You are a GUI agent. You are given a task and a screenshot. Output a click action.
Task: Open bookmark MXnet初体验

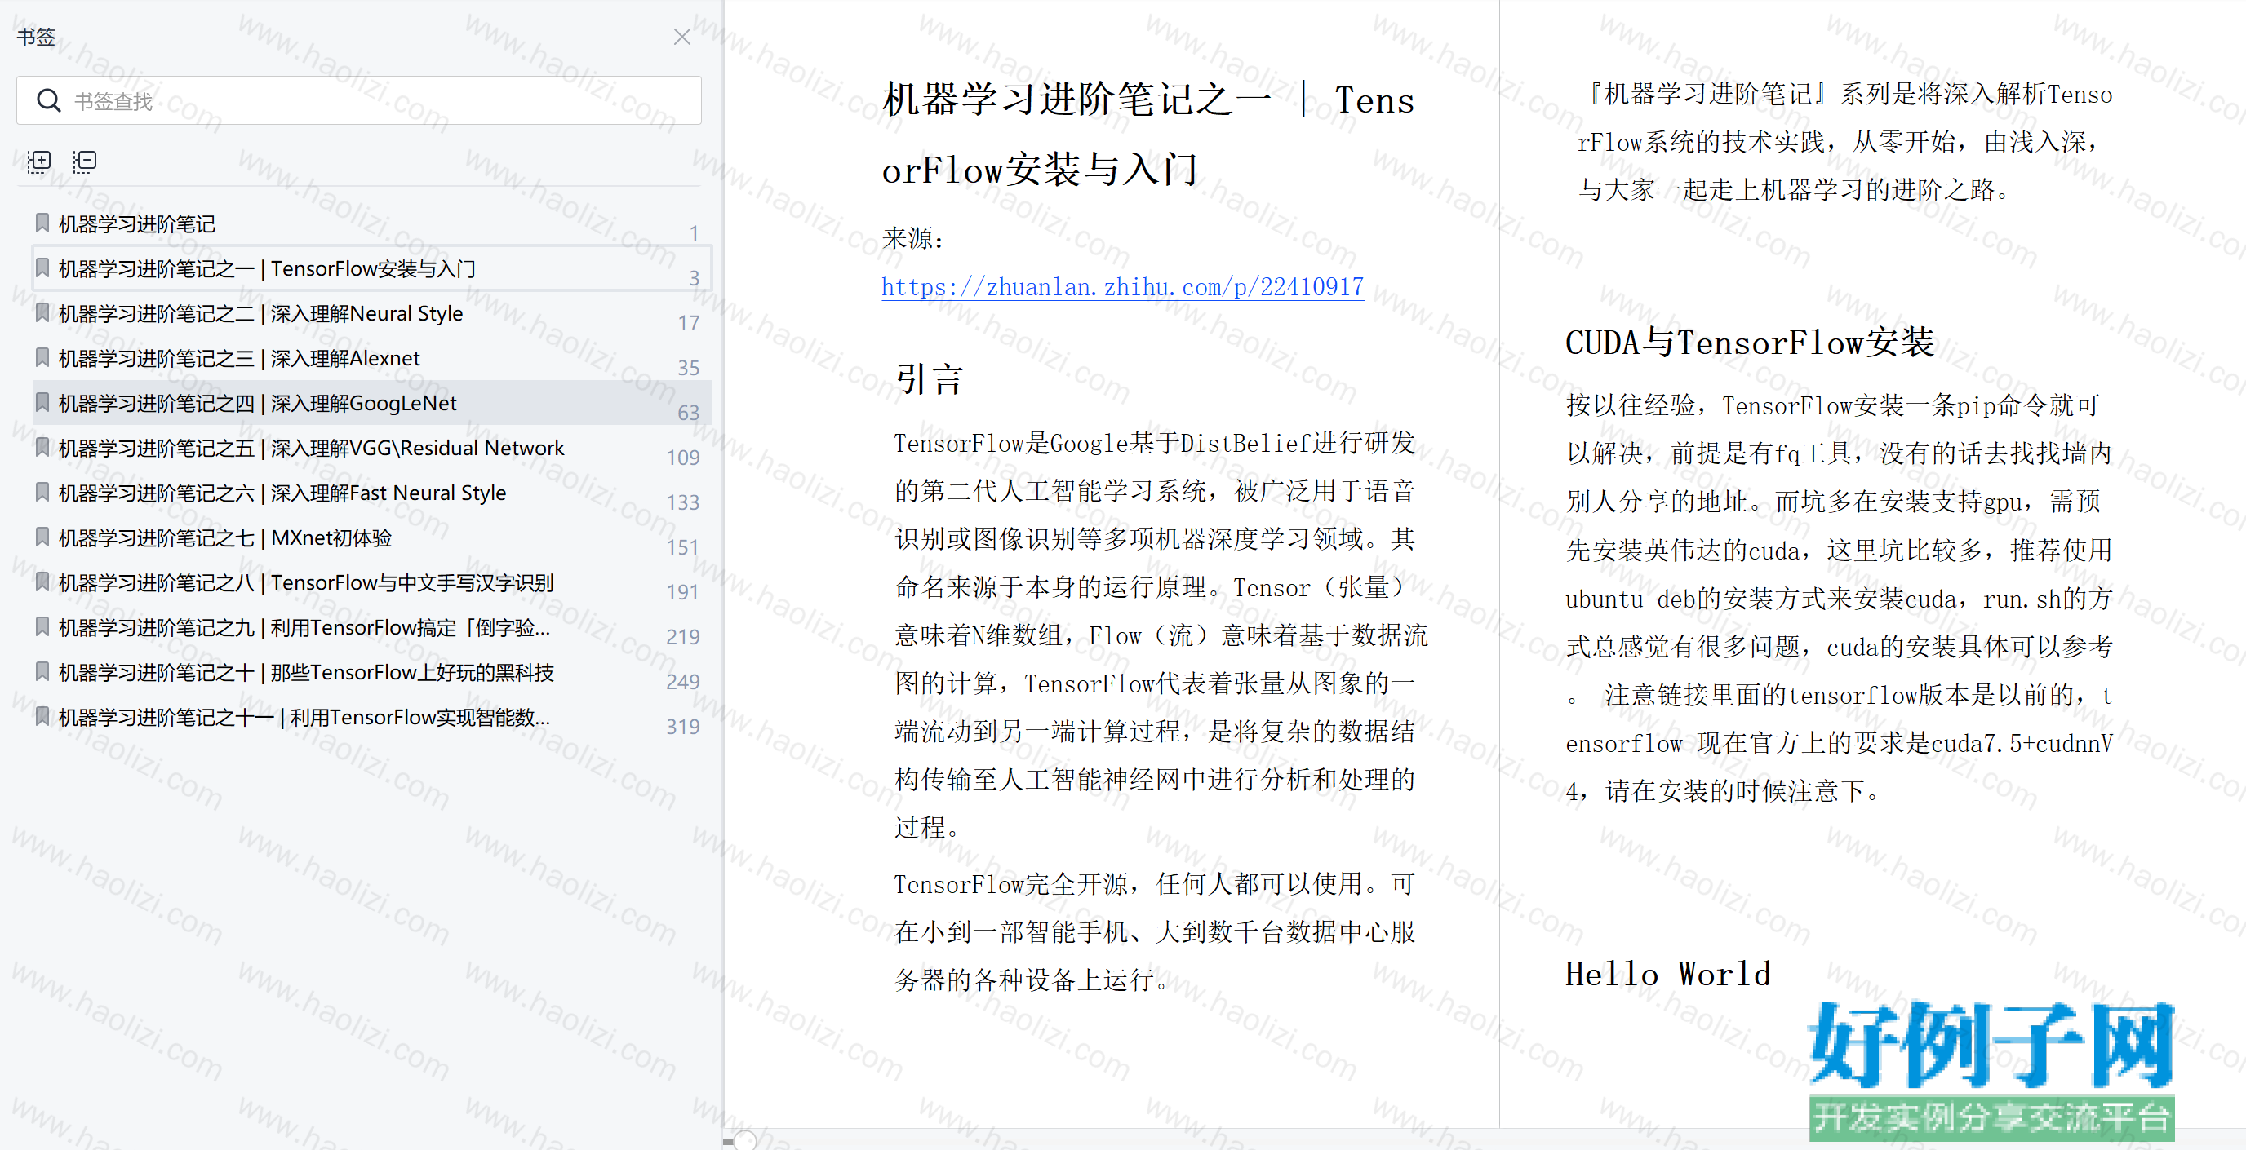(371, 538)
